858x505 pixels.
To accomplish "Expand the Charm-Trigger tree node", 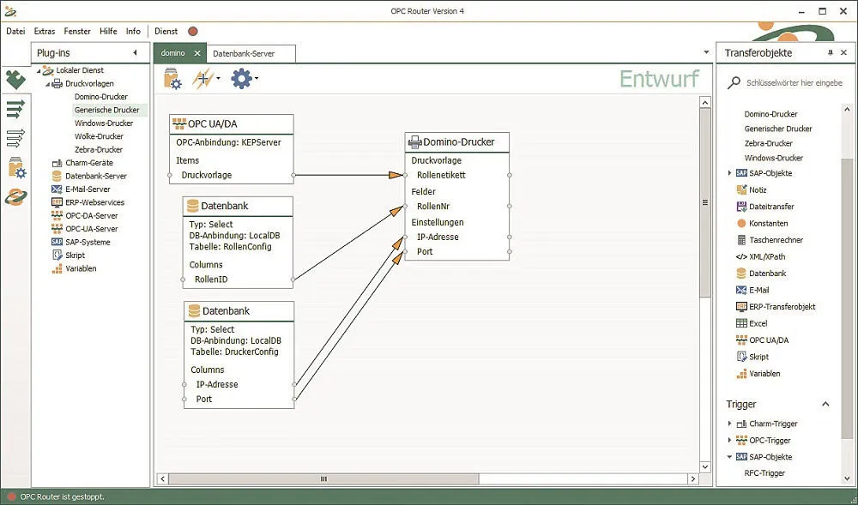I will [730, 424].
